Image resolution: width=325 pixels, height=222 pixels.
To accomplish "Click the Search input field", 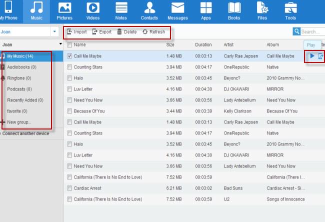I will [312, 31].
